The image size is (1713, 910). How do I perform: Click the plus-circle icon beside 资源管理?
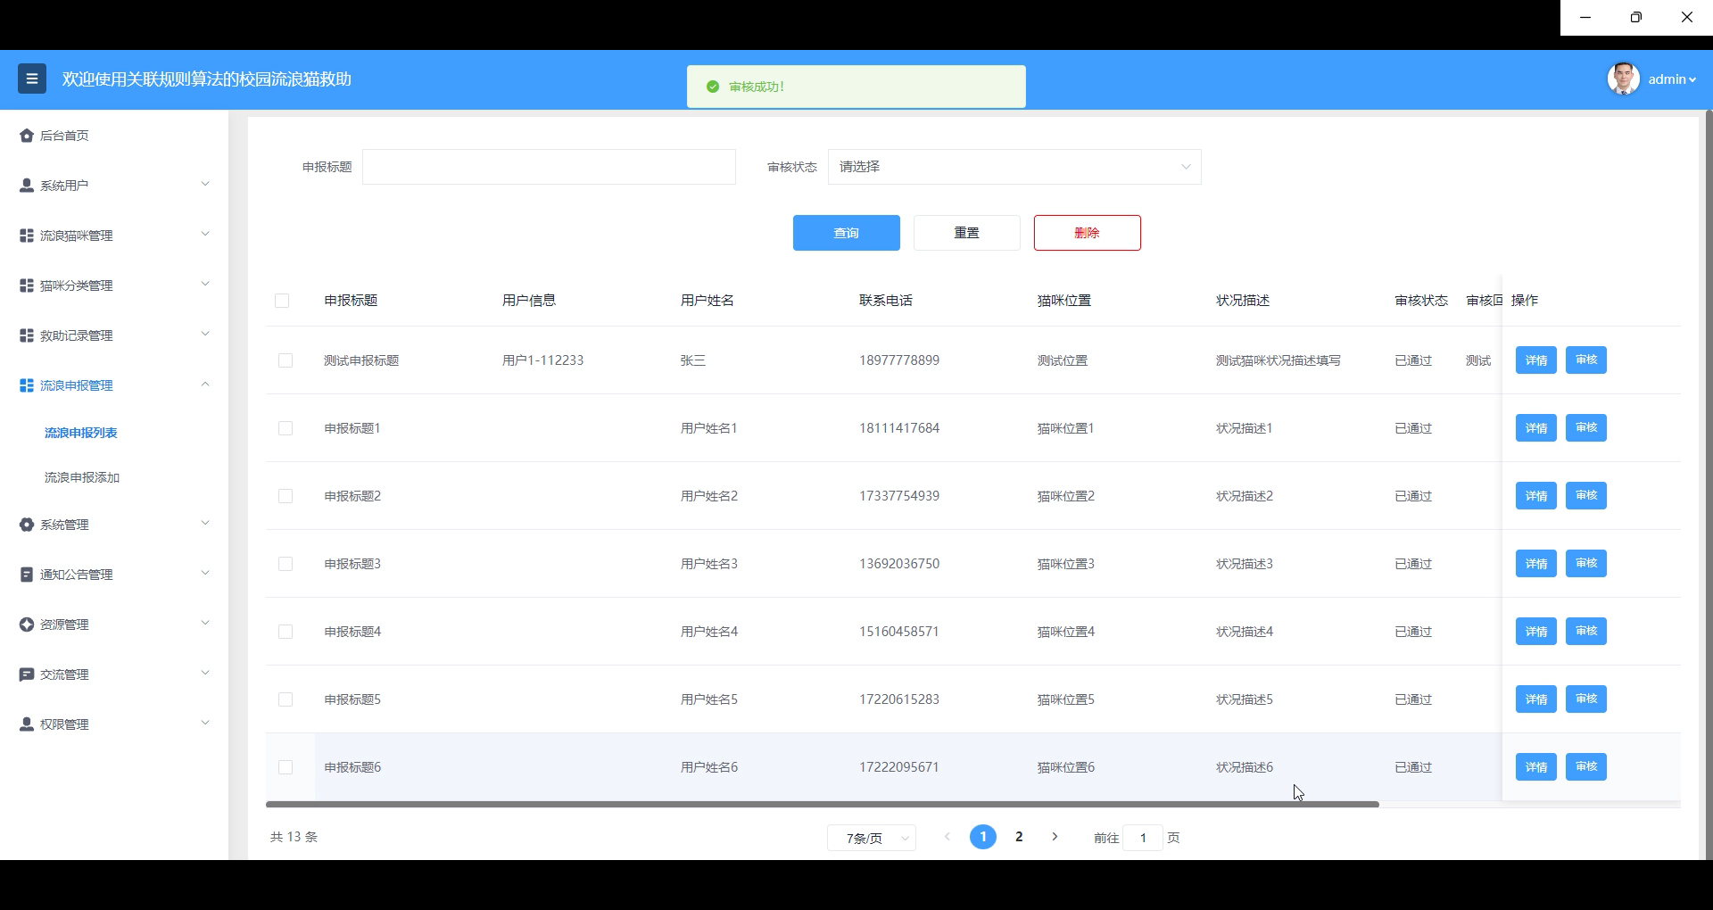tap(27, 625)
